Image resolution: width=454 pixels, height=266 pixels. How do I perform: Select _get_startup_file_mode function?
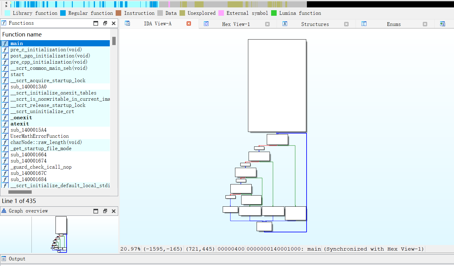56,148
